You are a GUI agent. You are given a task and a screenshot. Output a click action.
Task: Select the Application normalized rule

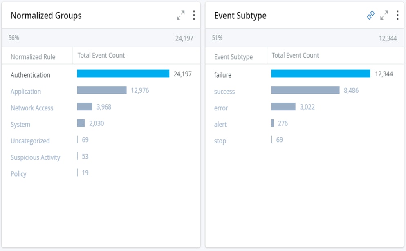[x=26, y=92]
